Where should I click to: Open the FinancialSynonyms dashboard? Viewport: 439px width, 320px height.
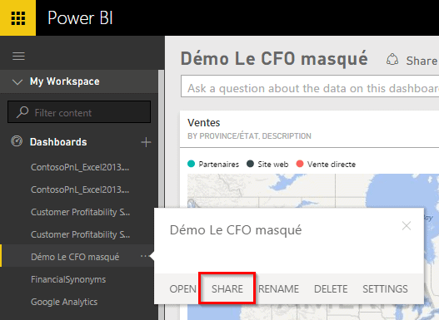pos(68,279)
